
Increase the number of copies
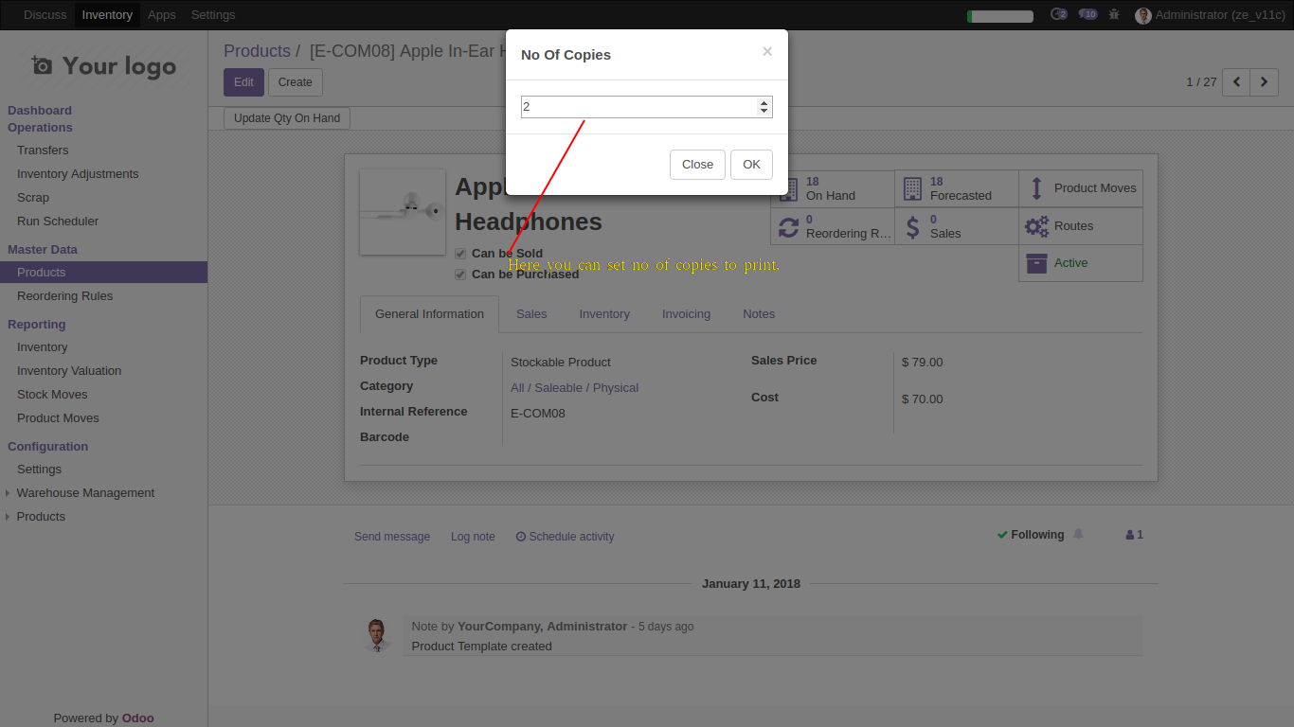(x=764, y=103)
